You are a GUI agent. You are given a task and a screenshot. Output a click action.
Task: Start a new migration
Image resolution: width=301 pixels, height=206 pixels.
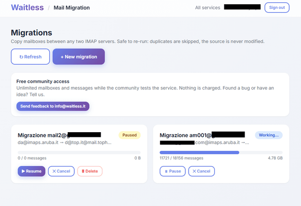point(79,56)
